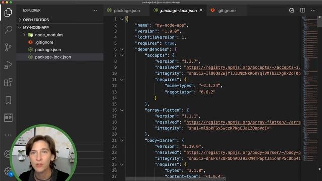This screenshot has height=181, width=322.
Task: Click the "bytes" key on line 26
Action: [x=173, y=171]
